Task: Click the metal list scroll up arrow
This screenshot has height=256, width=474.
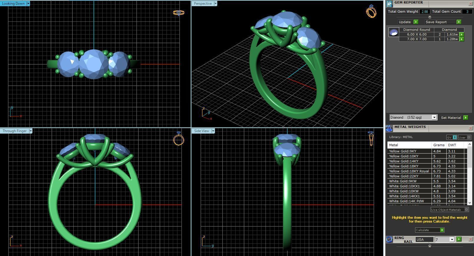Action: coord(469,144)
